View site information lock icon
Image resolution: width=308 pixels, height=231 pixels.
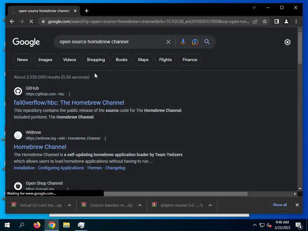[x=43, y=21]
